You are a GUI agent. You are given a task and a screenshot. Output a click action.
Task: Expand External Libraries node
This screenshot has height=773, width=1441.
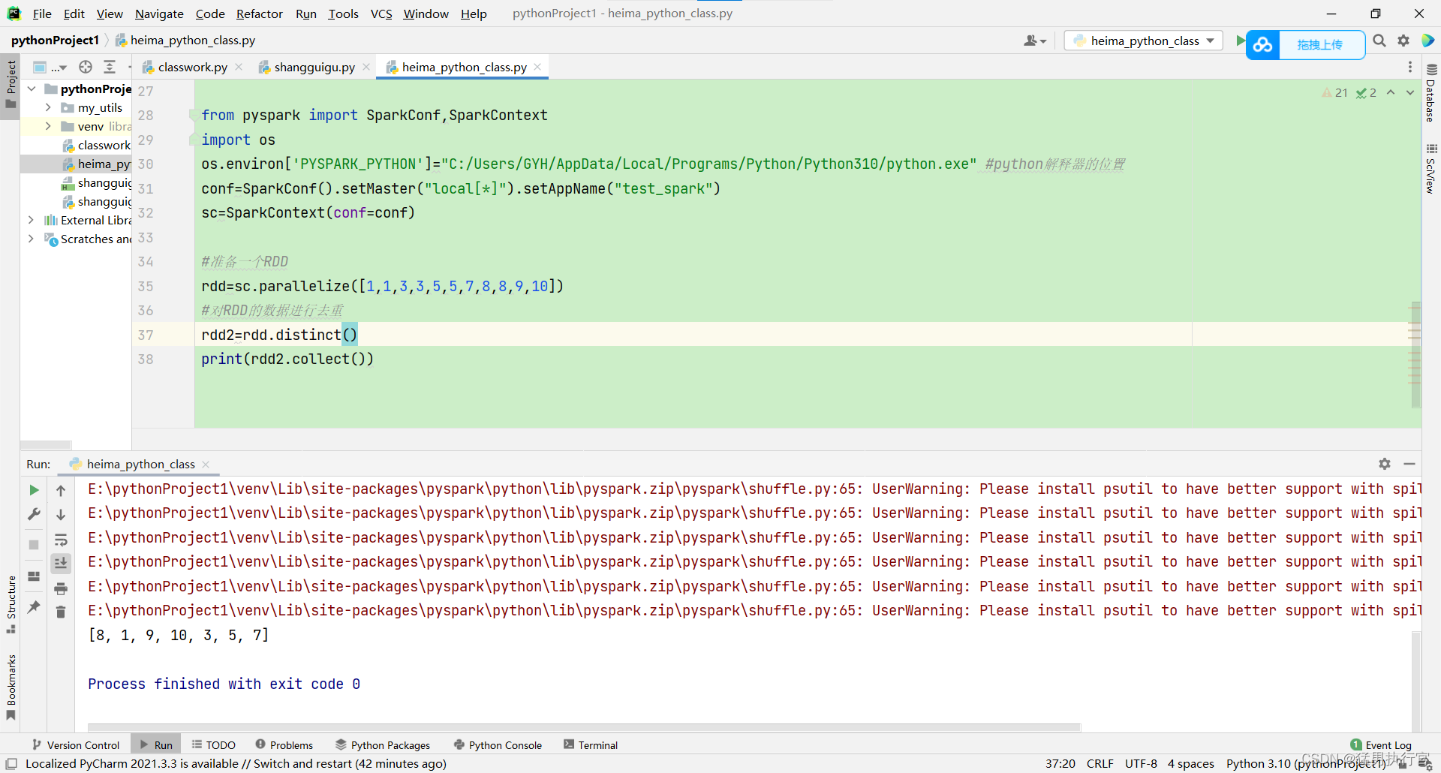pyautogui.click(x=31, y=220)
